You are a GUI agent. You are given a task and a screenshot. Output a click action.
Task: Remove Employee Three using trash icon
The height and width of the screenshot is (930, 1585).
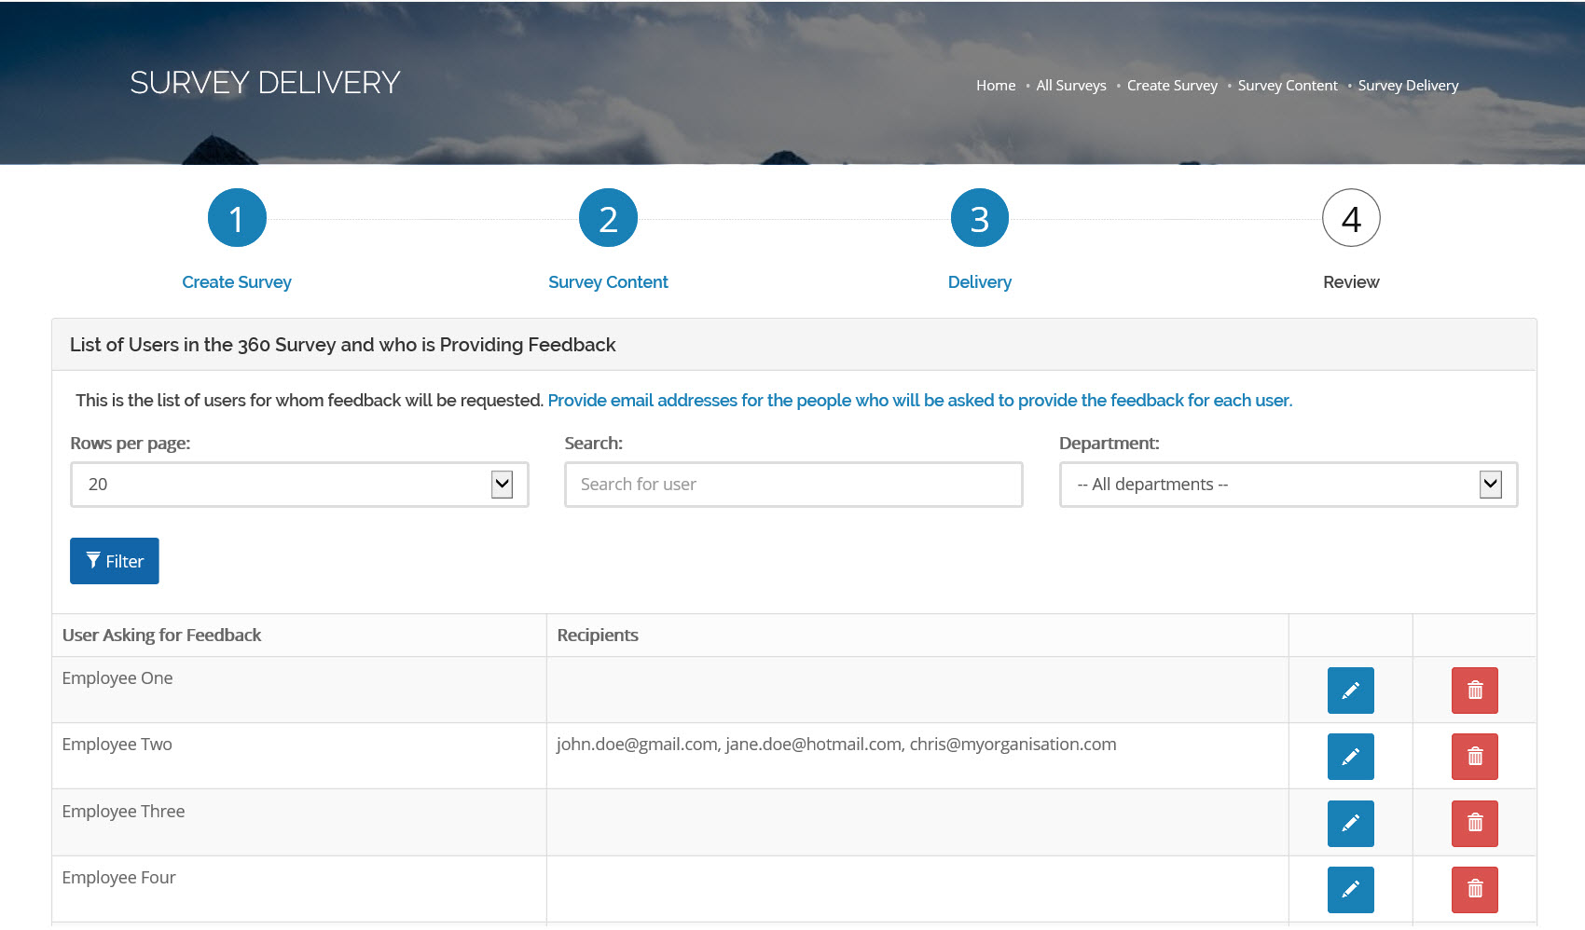[x=1474, y=824]
